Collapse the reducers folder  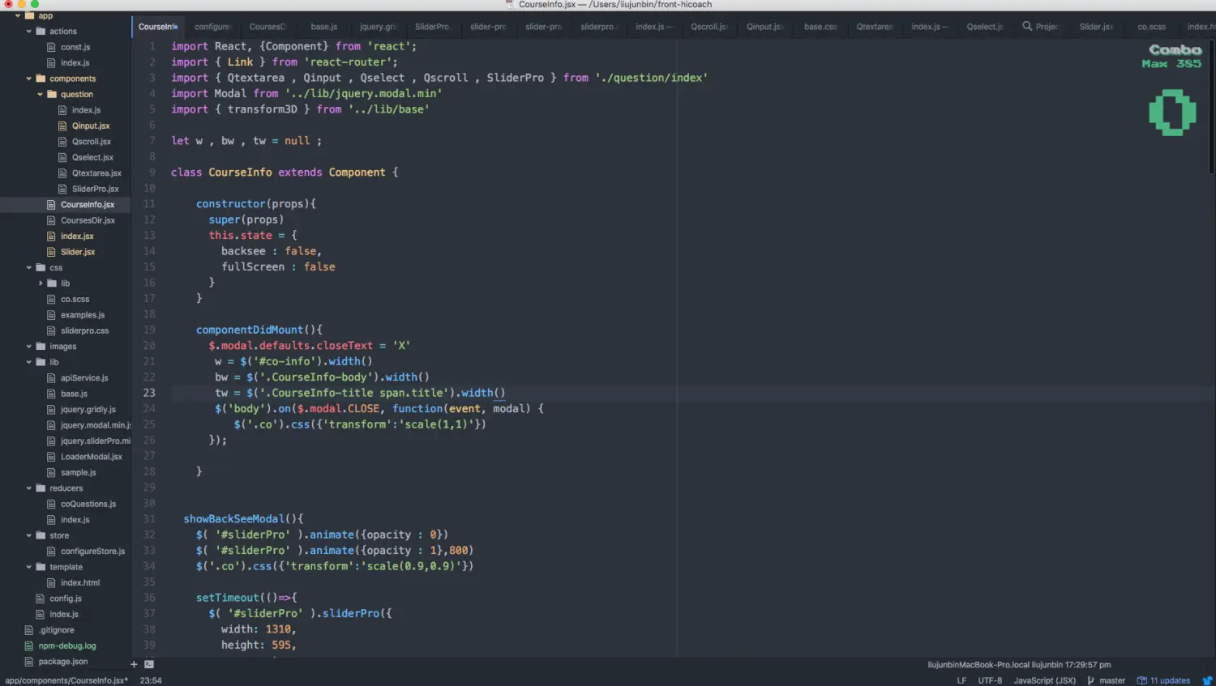[29, 488]
